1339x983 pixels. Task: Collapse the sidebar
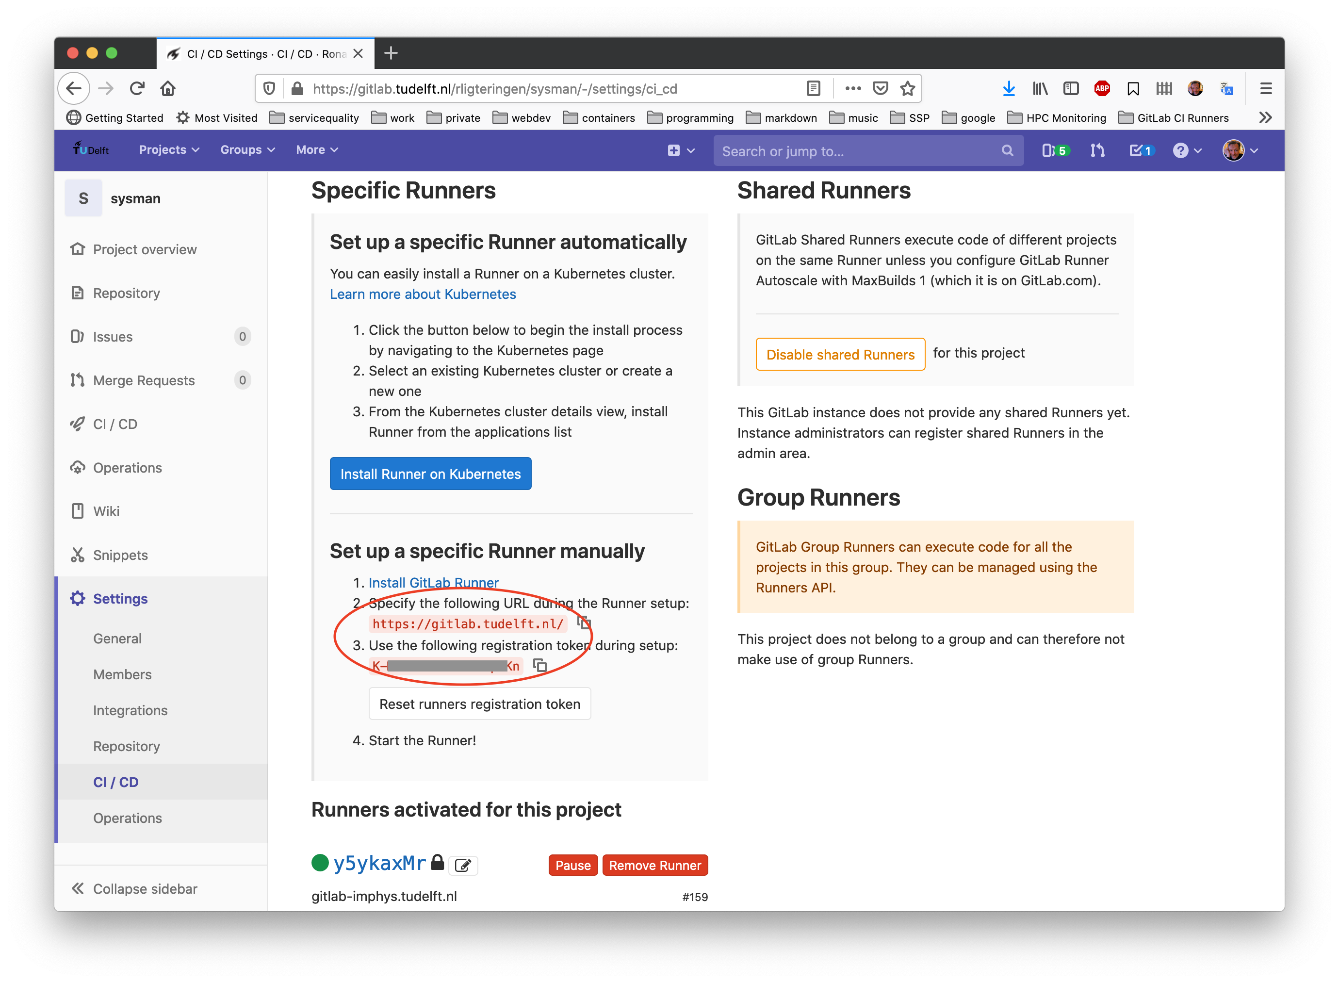[x=134, y=888]
